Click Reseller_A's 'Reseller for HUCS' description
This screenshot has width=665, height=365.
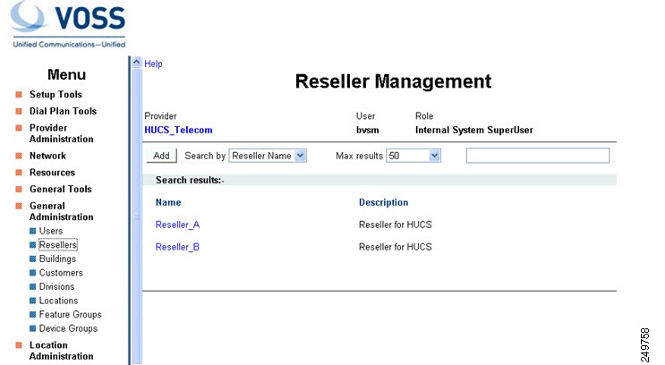point(396,225)
